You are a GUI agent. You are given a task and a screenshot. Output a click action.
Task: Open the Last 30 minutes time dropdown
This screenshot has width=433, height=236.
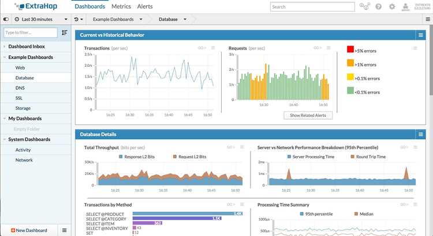coord(41,19)
